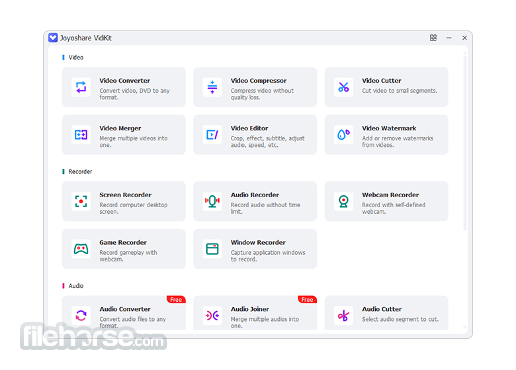Viewport: 516px width, 370px height.
Task: Click 'Crop, effect, subtitle, adjust audio' description
Action: pos(267,142)
